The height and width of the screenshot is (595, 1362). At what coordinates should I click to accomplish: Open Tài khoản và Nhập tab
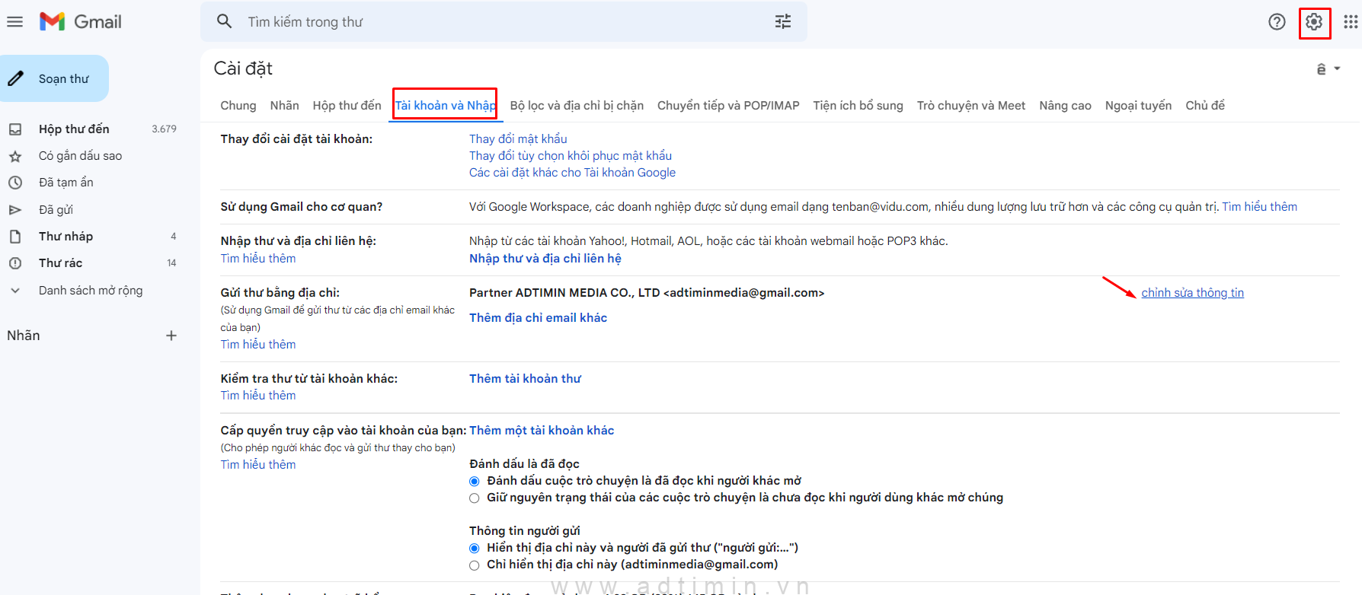446,106
